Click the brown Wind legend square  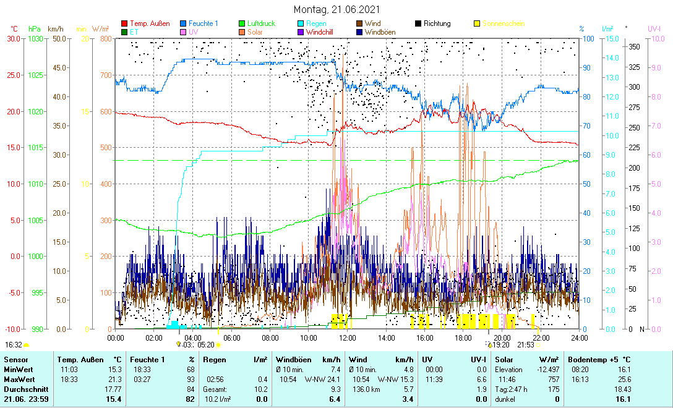tap(359, 24)
